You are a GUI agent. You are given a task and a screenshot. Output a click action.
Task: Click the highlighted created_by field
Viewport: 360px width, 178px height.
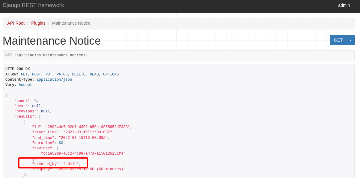pos(53,164)
